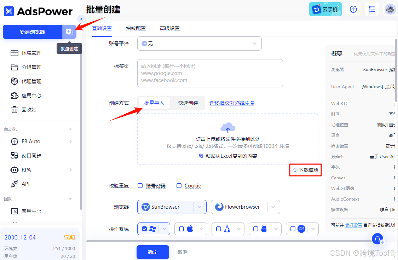Check the iOS operating system box

[x=293, y=229]
